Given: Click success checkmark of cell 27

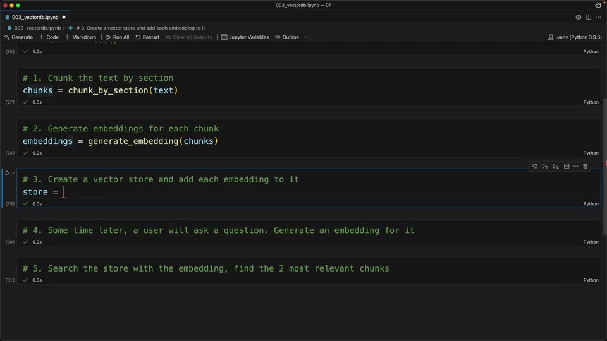Looking at the screenshot, I should pos(25,102).
